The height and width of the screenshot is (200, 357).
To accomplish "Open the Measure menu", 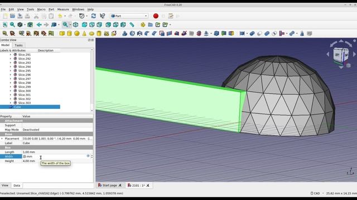I will (x=63, y=9).
